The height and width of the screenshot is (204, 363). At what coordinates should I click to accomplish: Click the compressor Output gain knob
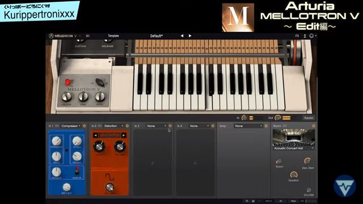[x=56, y=172]
